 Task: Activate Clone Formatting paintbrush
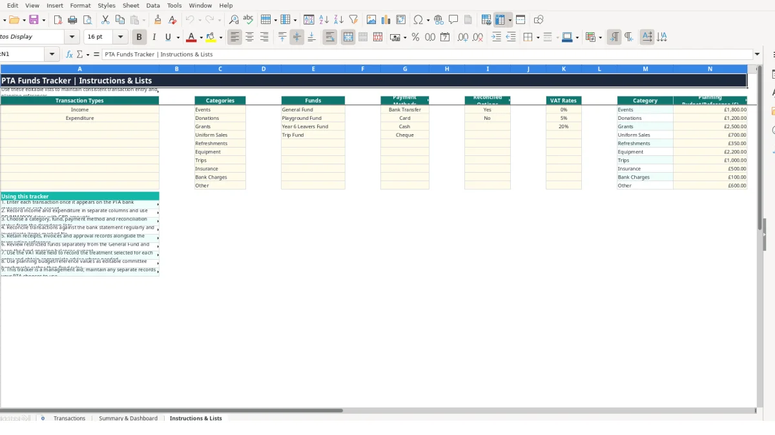[158, 20]
